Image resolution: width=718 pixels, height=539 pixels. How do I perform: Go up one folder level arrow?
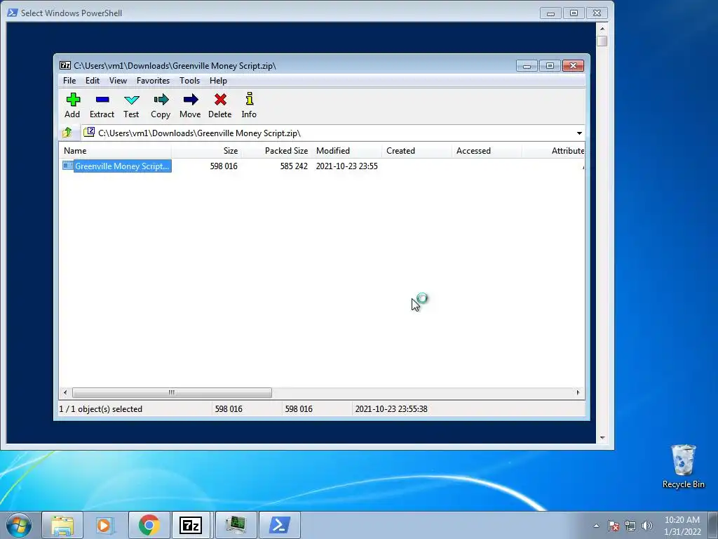pos(67,133)
